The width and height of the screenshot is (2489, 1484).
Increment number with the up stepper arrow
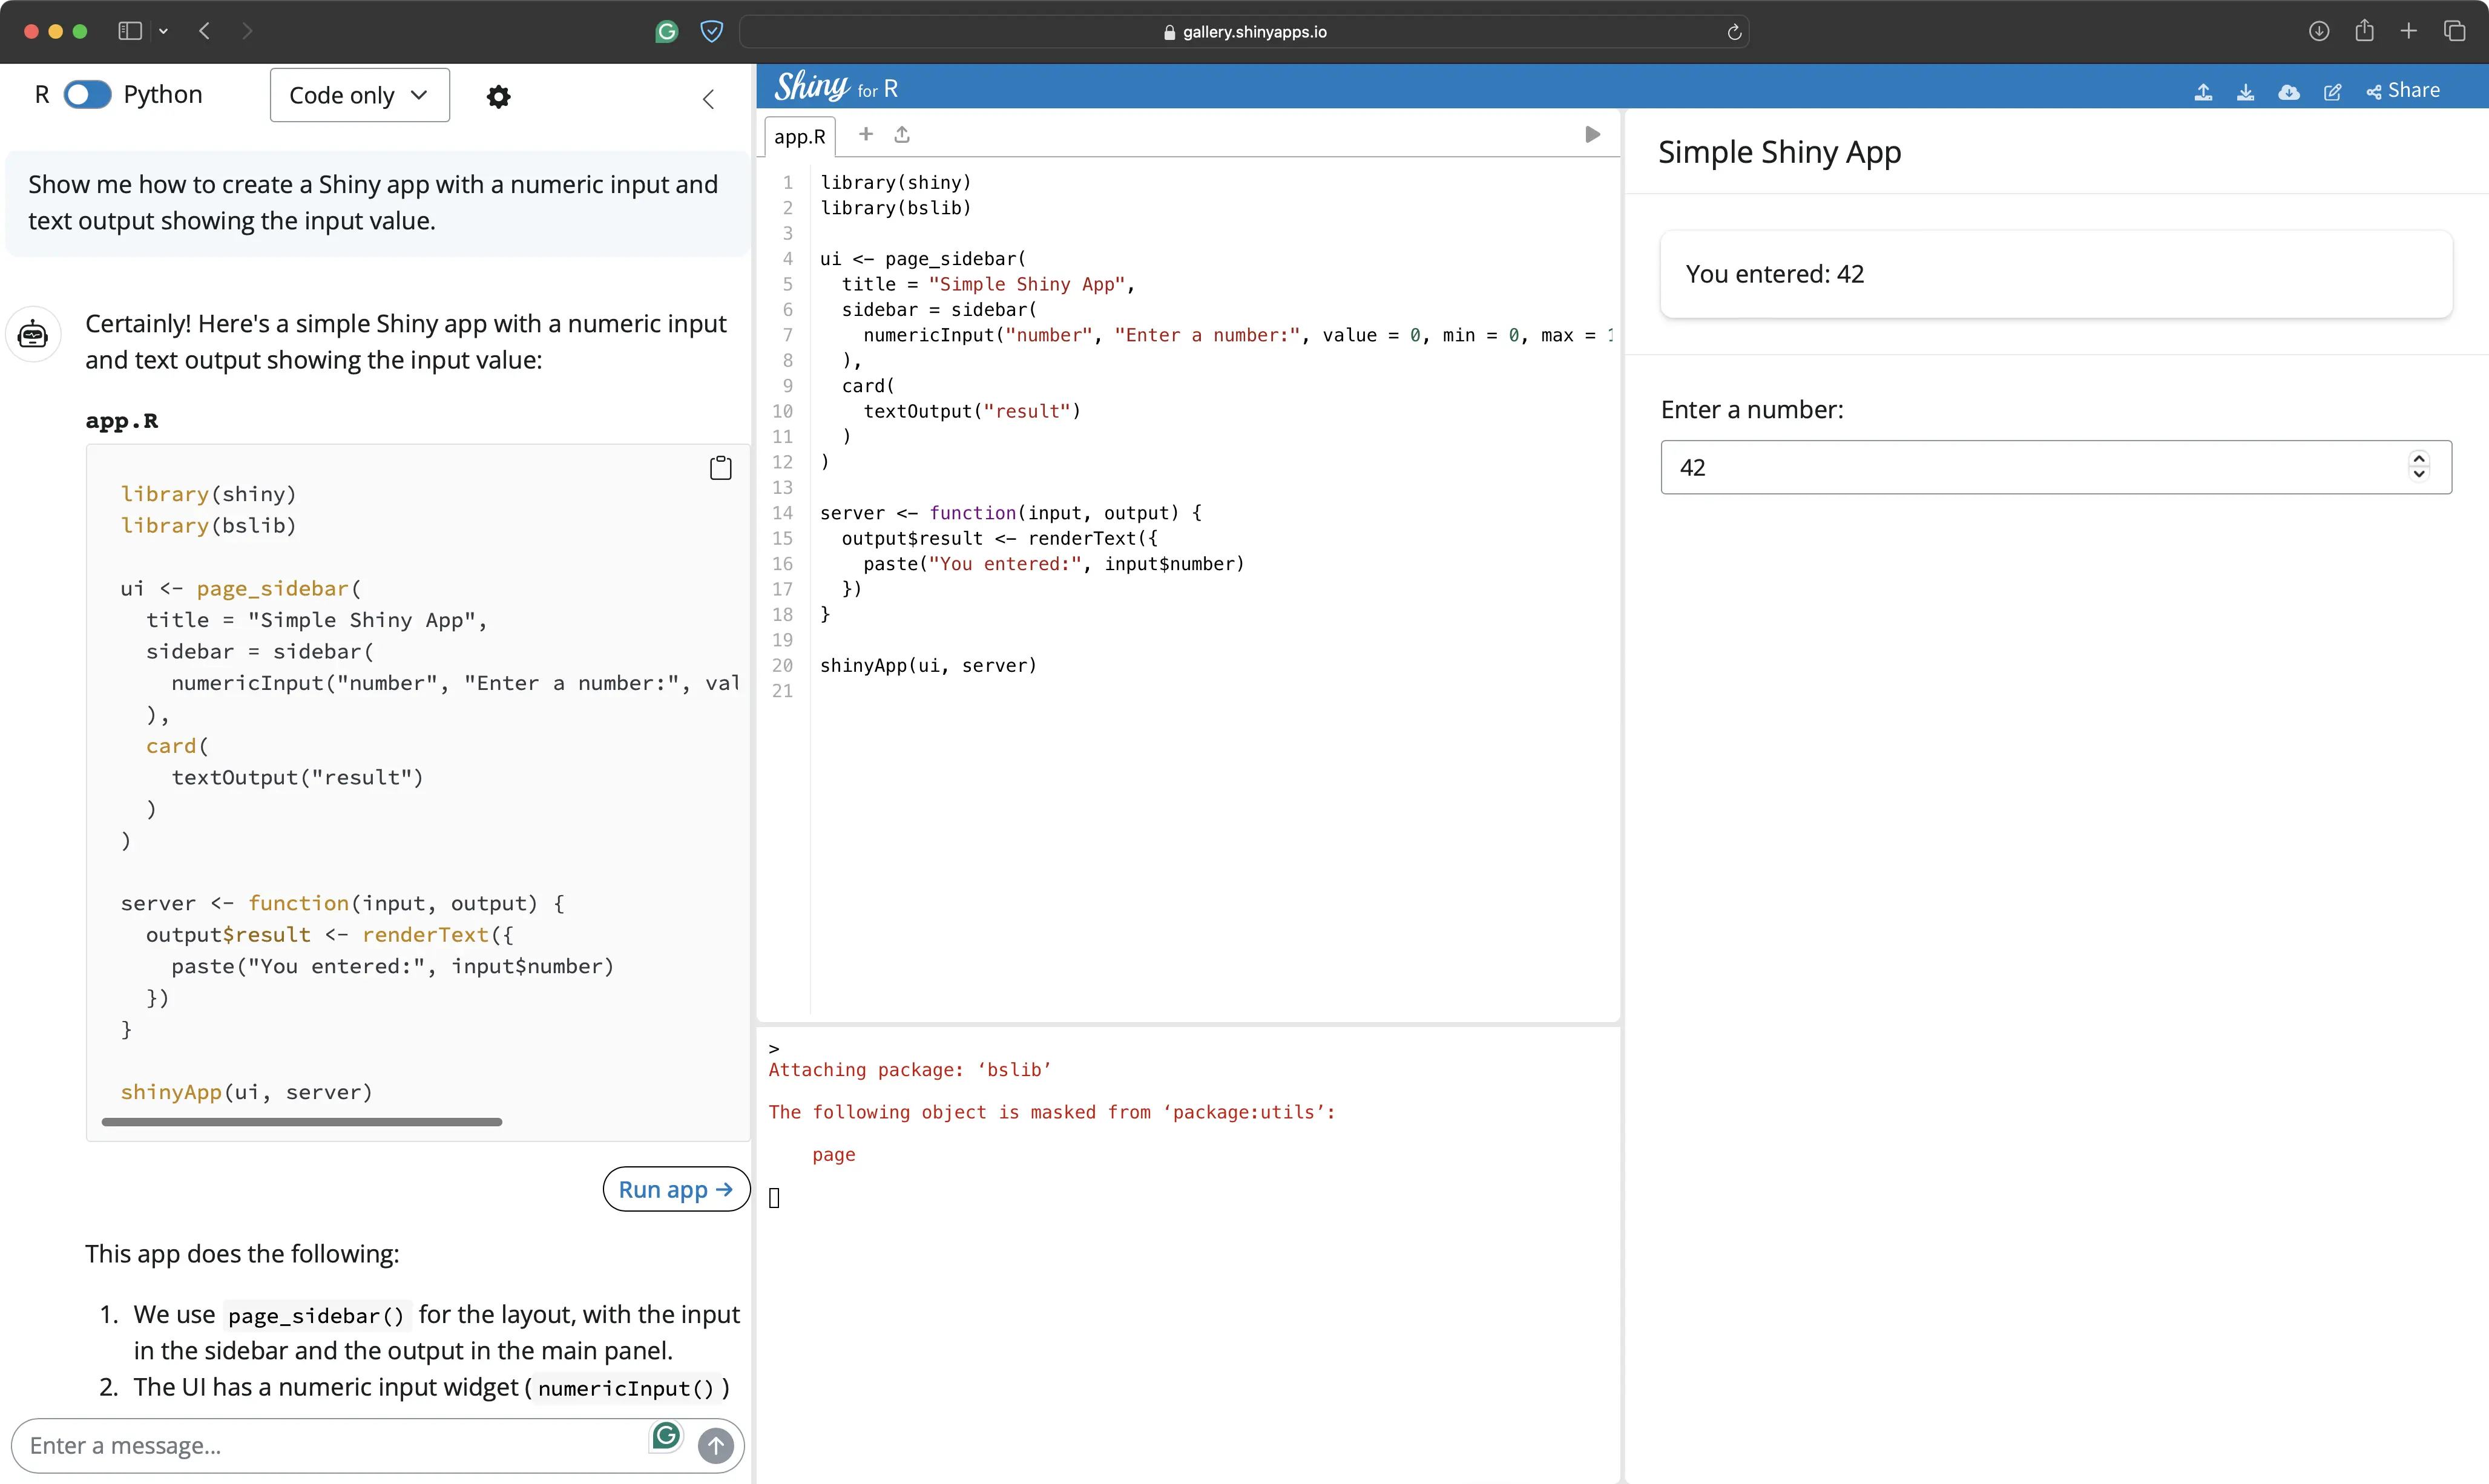click(x=2419, y=459)
